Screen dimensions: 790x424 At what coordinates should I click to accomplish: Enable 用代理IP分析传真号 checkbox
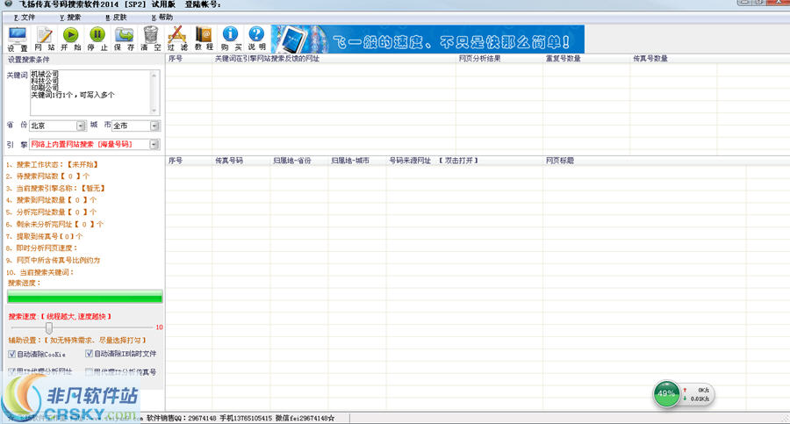coord(90,372)
